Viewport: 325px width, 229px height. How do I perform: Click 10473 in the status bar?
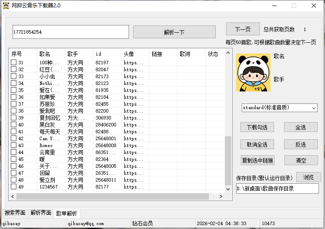[268, 224]
